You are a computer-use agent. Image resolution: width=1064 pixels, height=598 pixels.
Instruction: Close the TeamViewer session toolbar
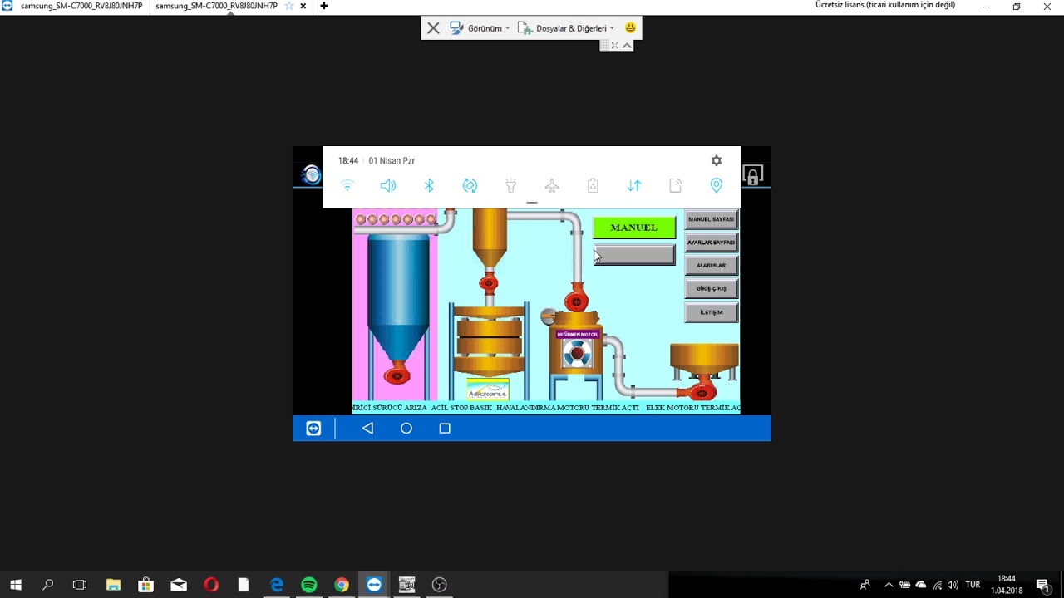pyautogui.click(x=433, y=28)
